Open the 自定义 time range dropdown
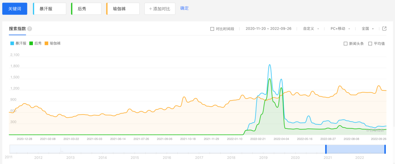395x164 pixels. click(x=311, y=29)
